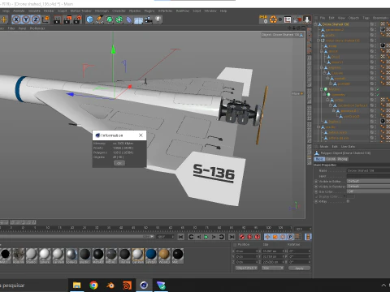This screenshot has height=292, width=390.
Task: Play the animation forwards
Action: (x=206, y=237)
